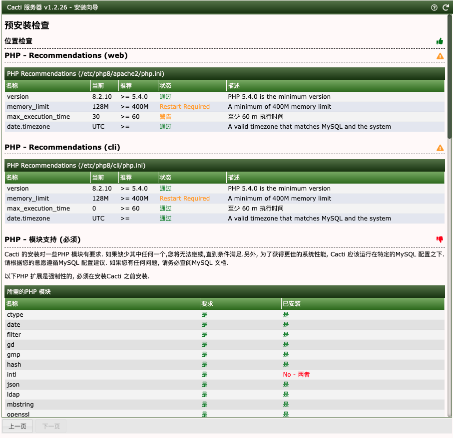The width and height of the screenshot is (453, 438).
Task: Select the hash module row name
Action: (14, 365)
